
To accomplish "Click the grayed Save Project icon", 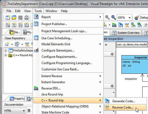I will (x=20, y=18).
